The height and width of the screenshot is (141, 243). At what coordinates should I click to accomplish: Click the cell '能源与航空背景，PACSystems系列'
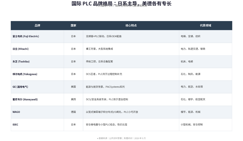[x=131, y=87]
